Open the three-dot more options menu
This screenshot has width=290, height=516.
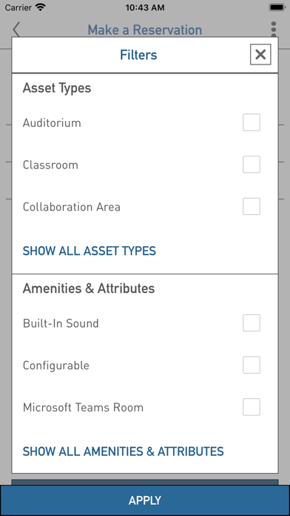click(x=274, y=30)
